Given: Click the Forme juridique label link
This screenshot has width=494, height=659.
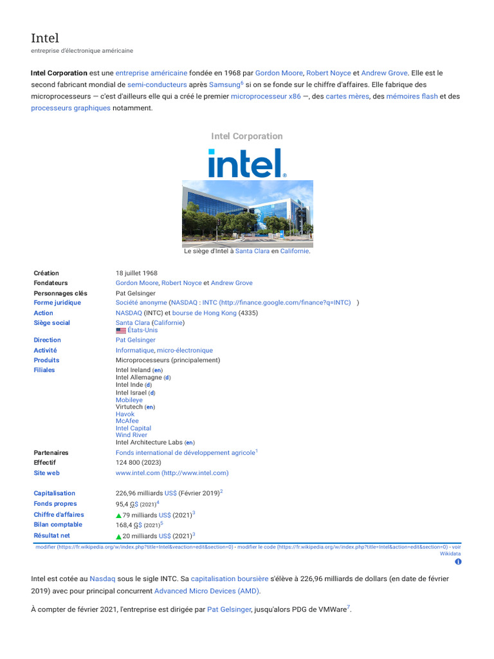Looking at the screenshot, I should 57,302.
